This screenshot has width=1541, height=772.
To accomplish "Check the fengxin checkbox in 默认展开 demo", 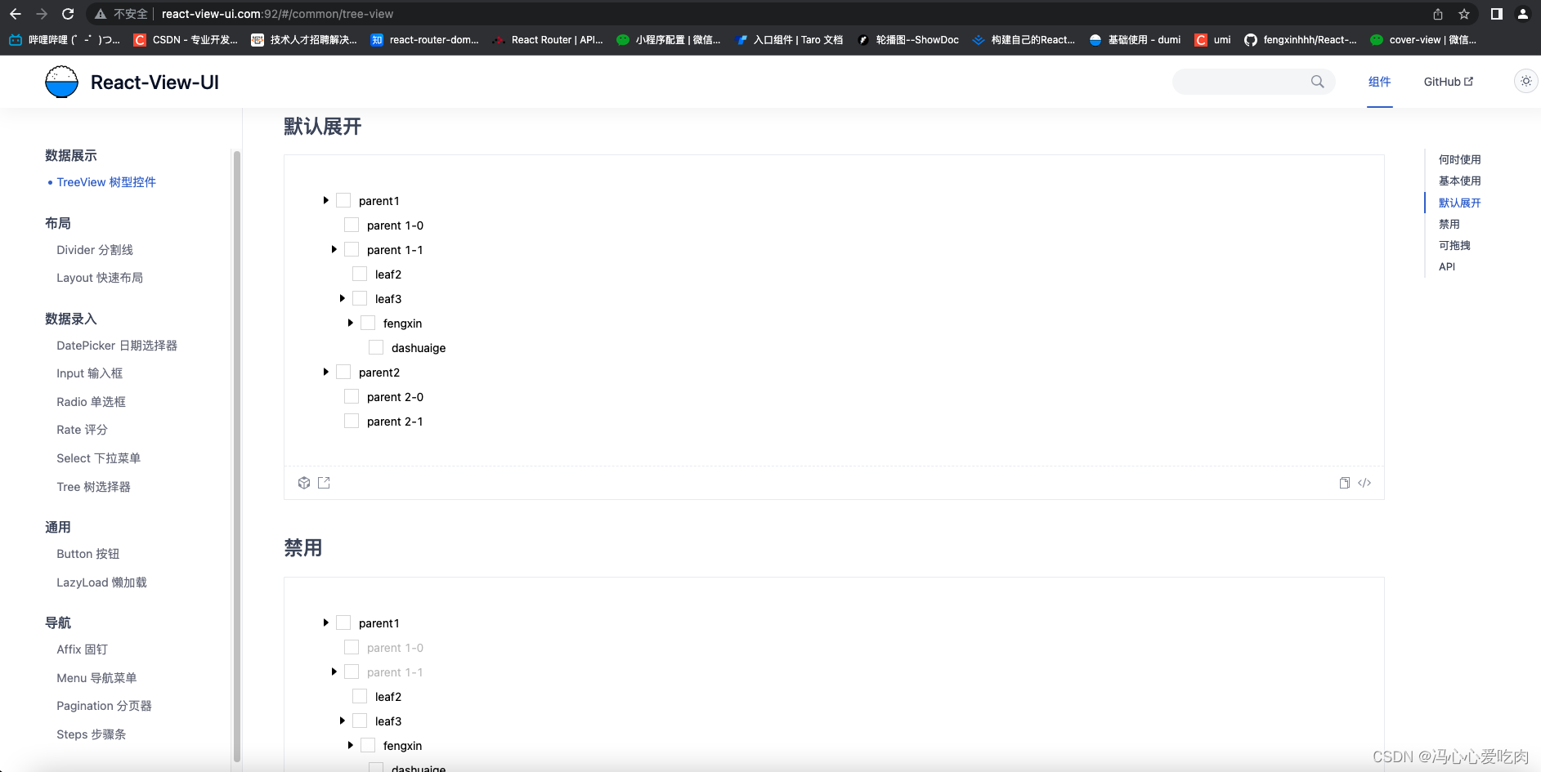I will [368, 323].
